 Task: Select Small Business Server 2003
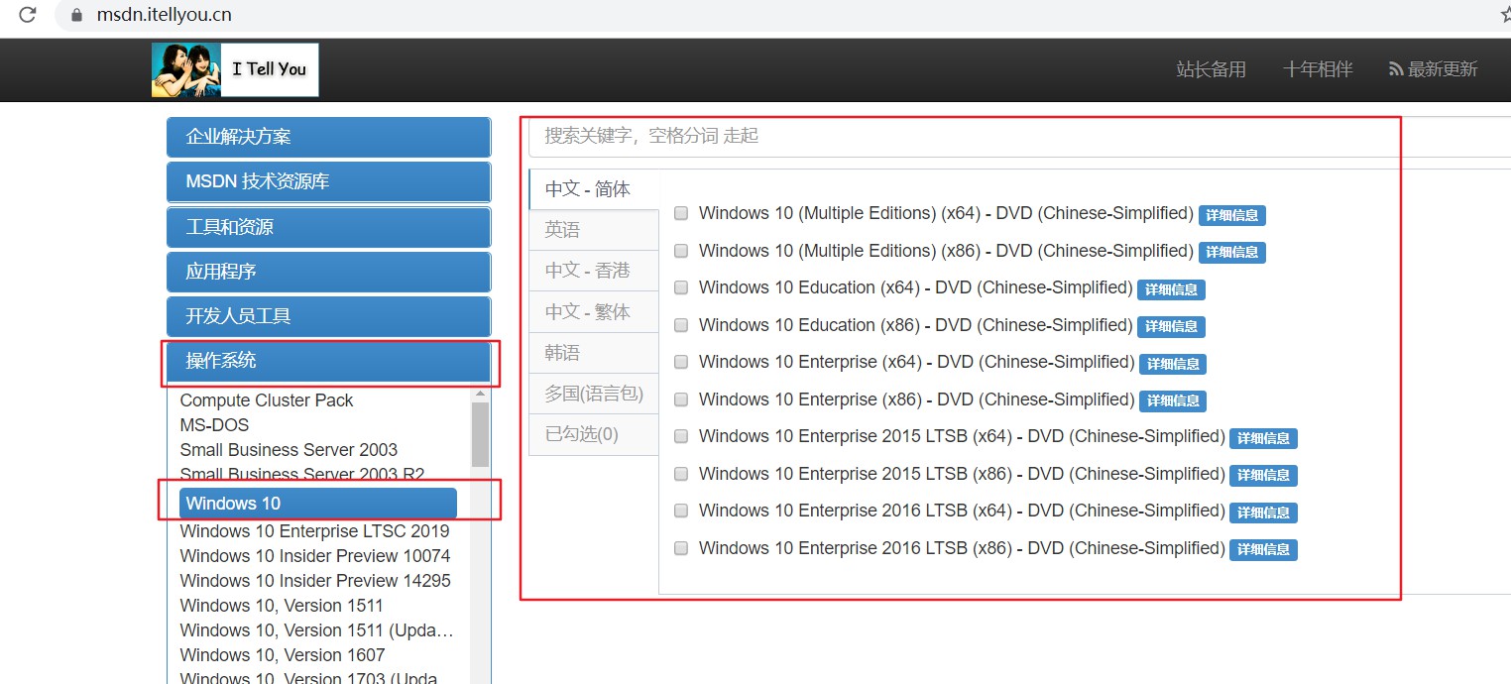tap(289, 450)
